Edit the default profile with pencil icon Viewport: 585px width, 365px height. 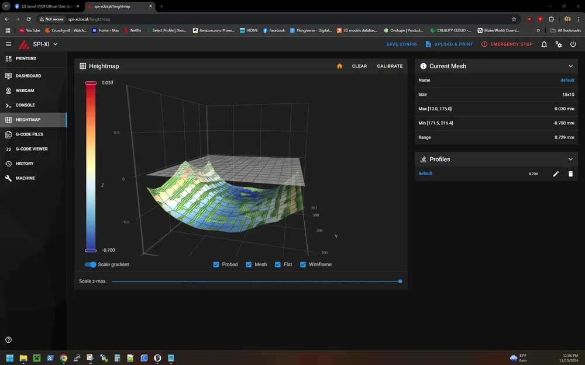pos(556,173)
